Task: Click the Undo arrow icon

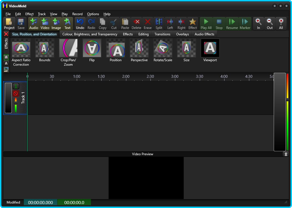Action: (x=80, y=24)
